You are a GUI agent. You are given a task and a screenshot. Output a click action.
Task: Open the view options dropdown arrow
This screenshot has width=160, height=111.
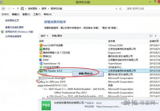pos(155,36)
